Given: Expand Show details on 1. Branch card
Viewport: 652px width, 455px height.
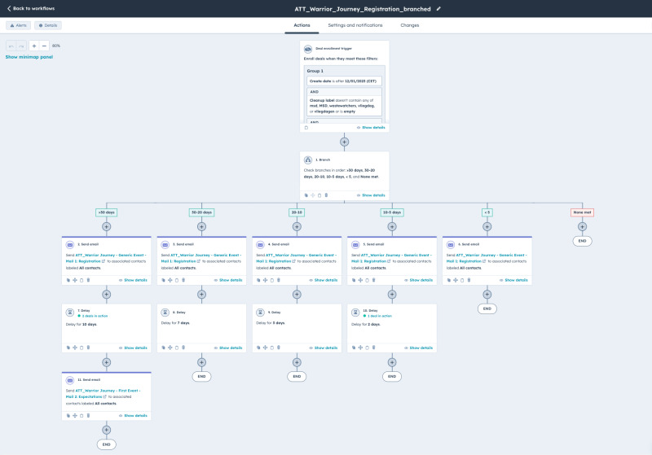Looking at the screenshot, I should (371, 195).
